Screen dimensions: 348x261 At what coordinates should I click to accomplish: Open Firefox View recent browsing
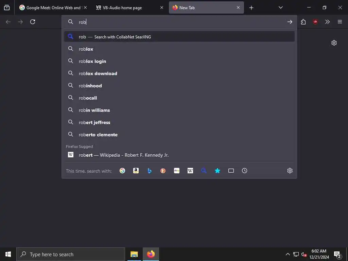click(x=7, y=7)
